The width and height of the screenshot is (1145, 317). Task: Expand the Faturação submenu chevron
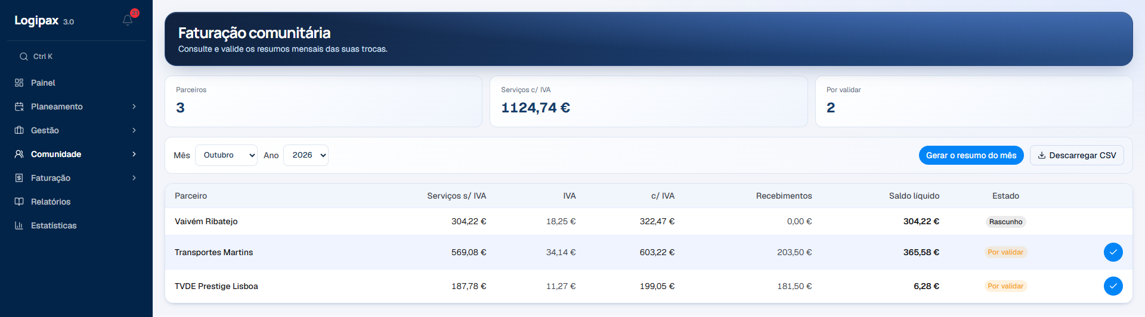pyautogui.click(x=134, y=178)
